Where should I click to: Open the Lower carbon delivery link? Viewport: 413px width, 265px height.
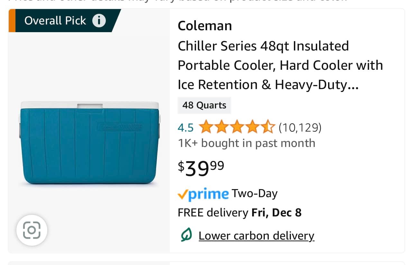[x=256, y=236]
